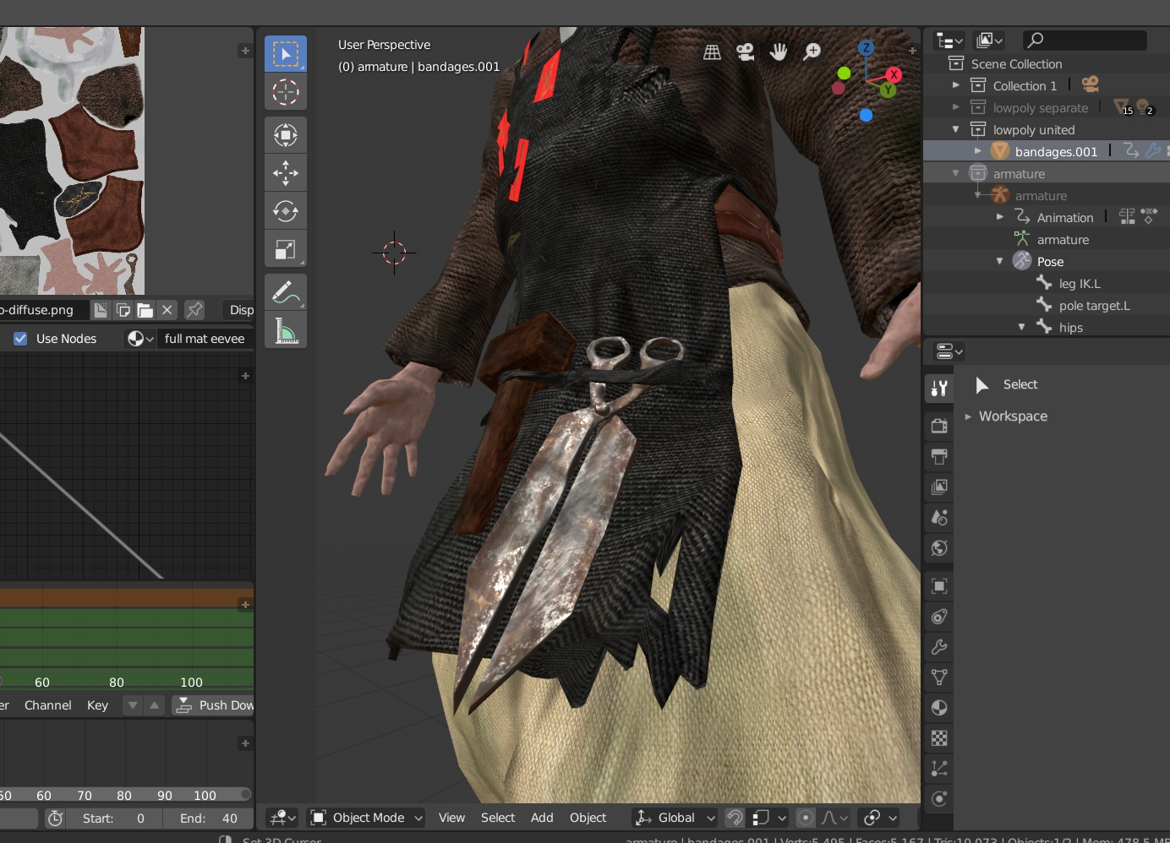Open World properties tab

[939, 547]
